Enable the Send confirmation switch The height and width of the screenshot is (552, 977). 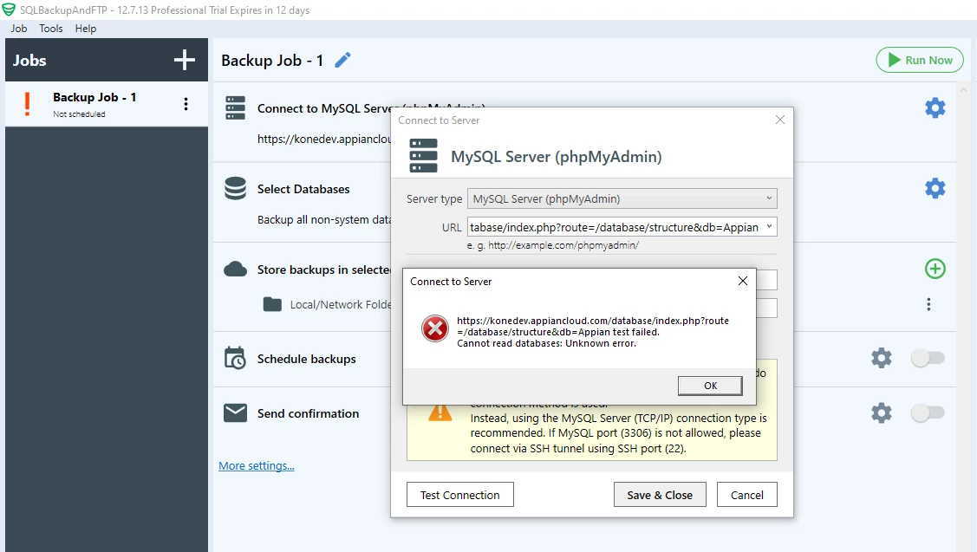[928, 412]
